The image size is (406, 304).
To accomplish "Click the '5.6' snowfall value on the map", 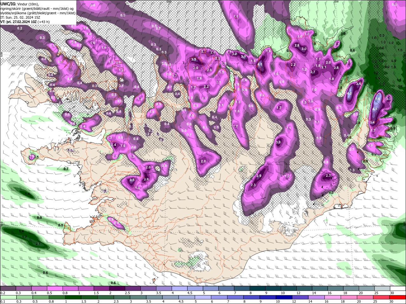I will [377, 99].
